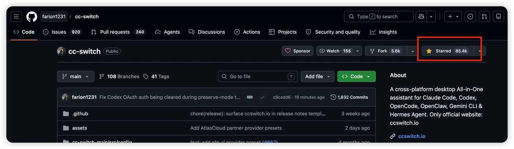Open commit hash c9cadd6
The height and width of the screenshot is (149, 514).
282,97
